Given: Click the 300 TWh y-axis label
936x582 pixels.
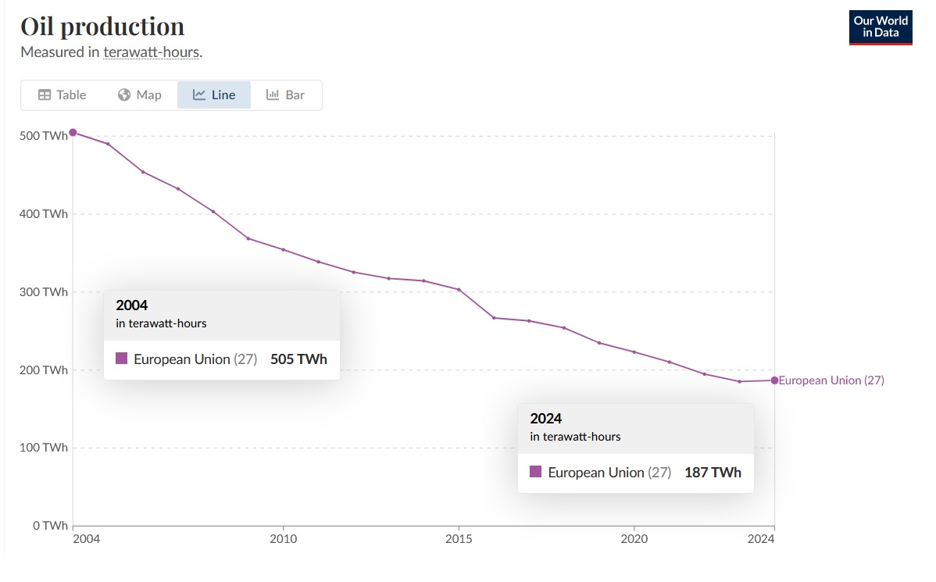Looking at the screenshot, I should pos(44,292).
